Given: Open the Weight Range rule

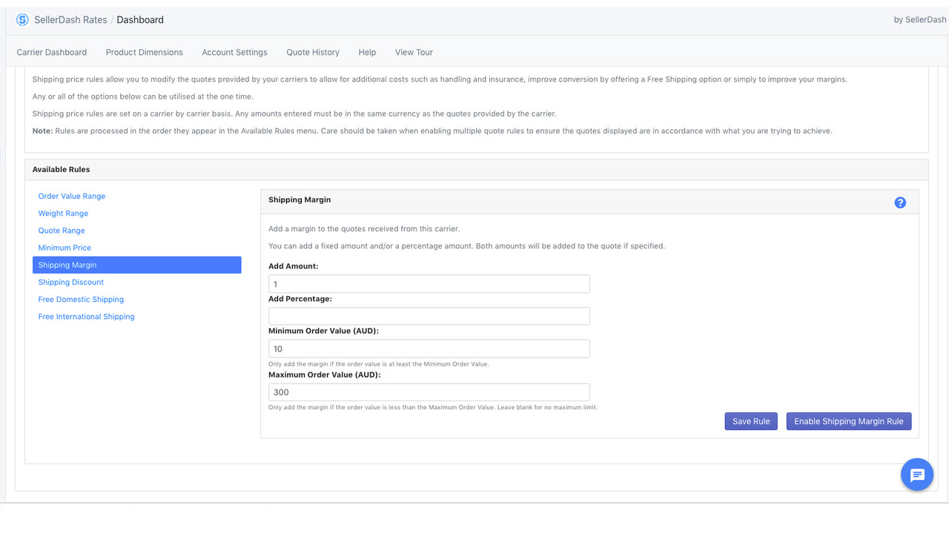Looking at the screenshot, I should [63, 213].
